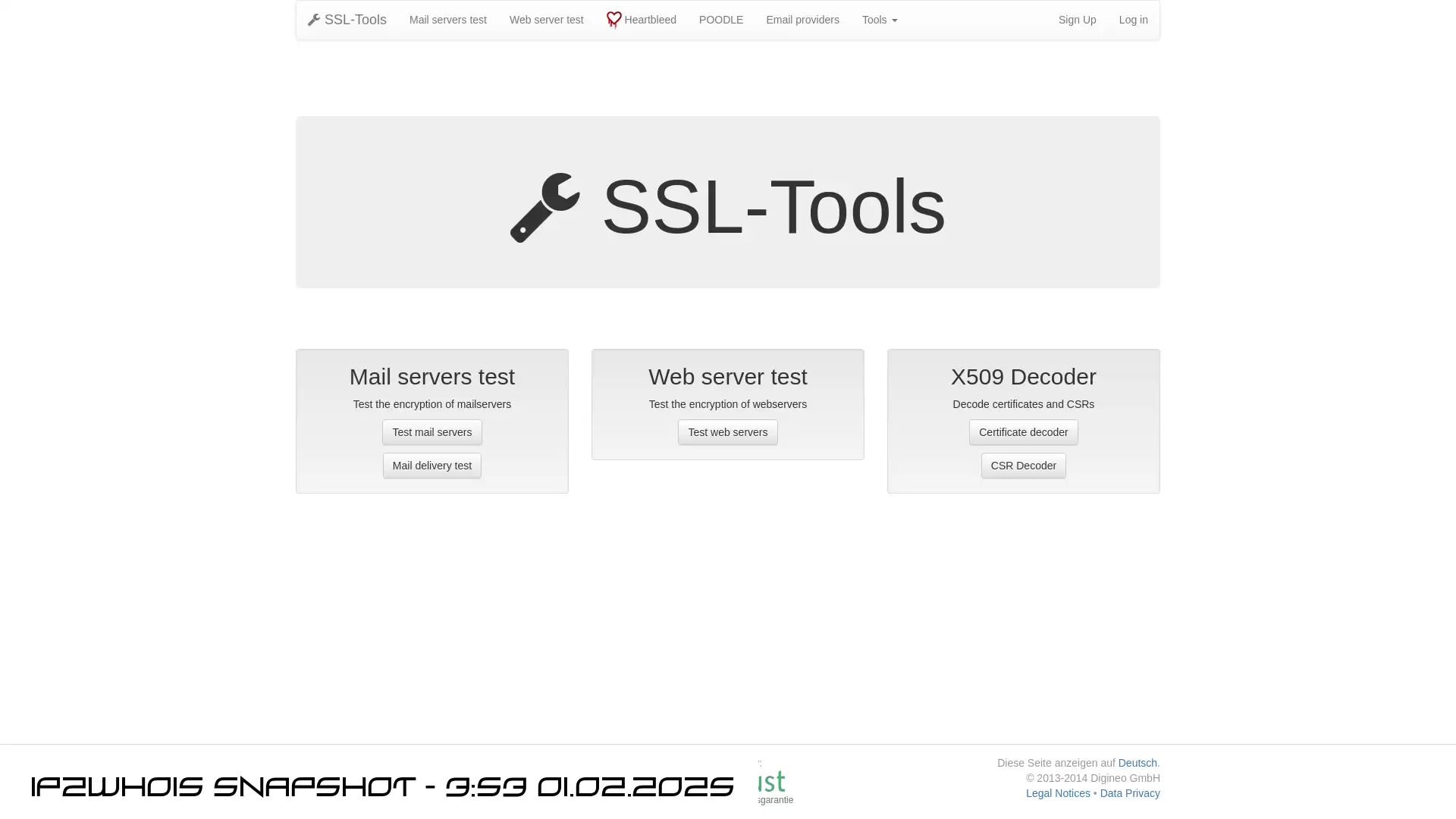Open the SSL-Tools home link in navbar
The image size is (1456, 819).
347,20
